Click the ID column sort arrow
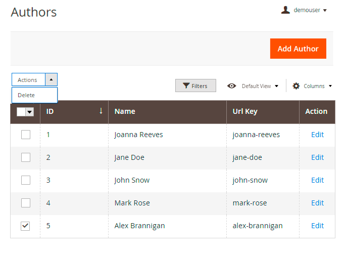The width and height of the screenshot is (346, 253). click(x=101, y=111)
